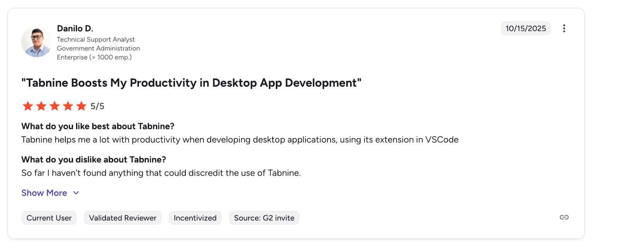Image resolution: width=618 pixels, height=250 pixels.
Task: Click the answer 'So far I haven't found anything'
Action: 161,173
